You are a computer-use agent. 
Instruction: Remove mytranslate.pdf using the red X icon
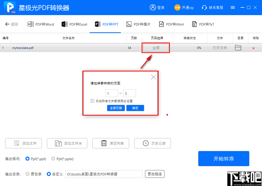click(x=254, y=48)
